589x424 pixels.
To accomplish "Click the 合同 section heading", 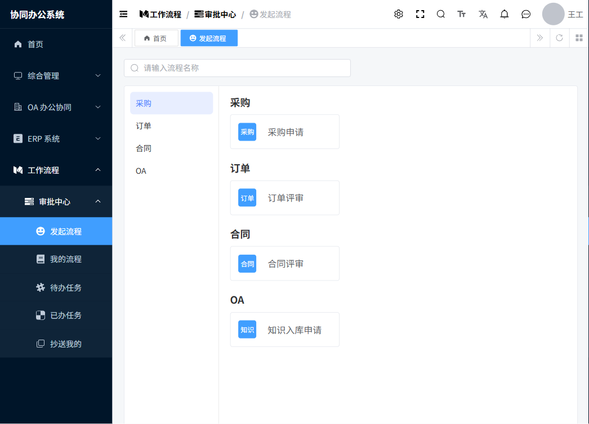I will point(240,234).
